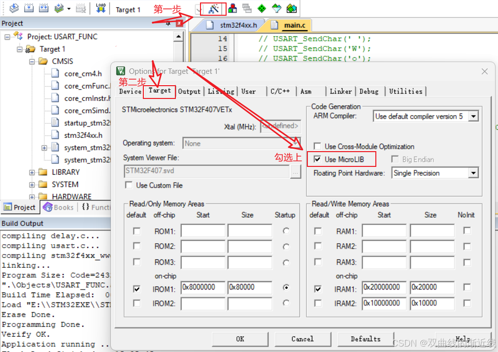The width and height of the screenshot is (498, 352).
Task: Expand the LIBRARY group
Action: (x=32, y=173)
